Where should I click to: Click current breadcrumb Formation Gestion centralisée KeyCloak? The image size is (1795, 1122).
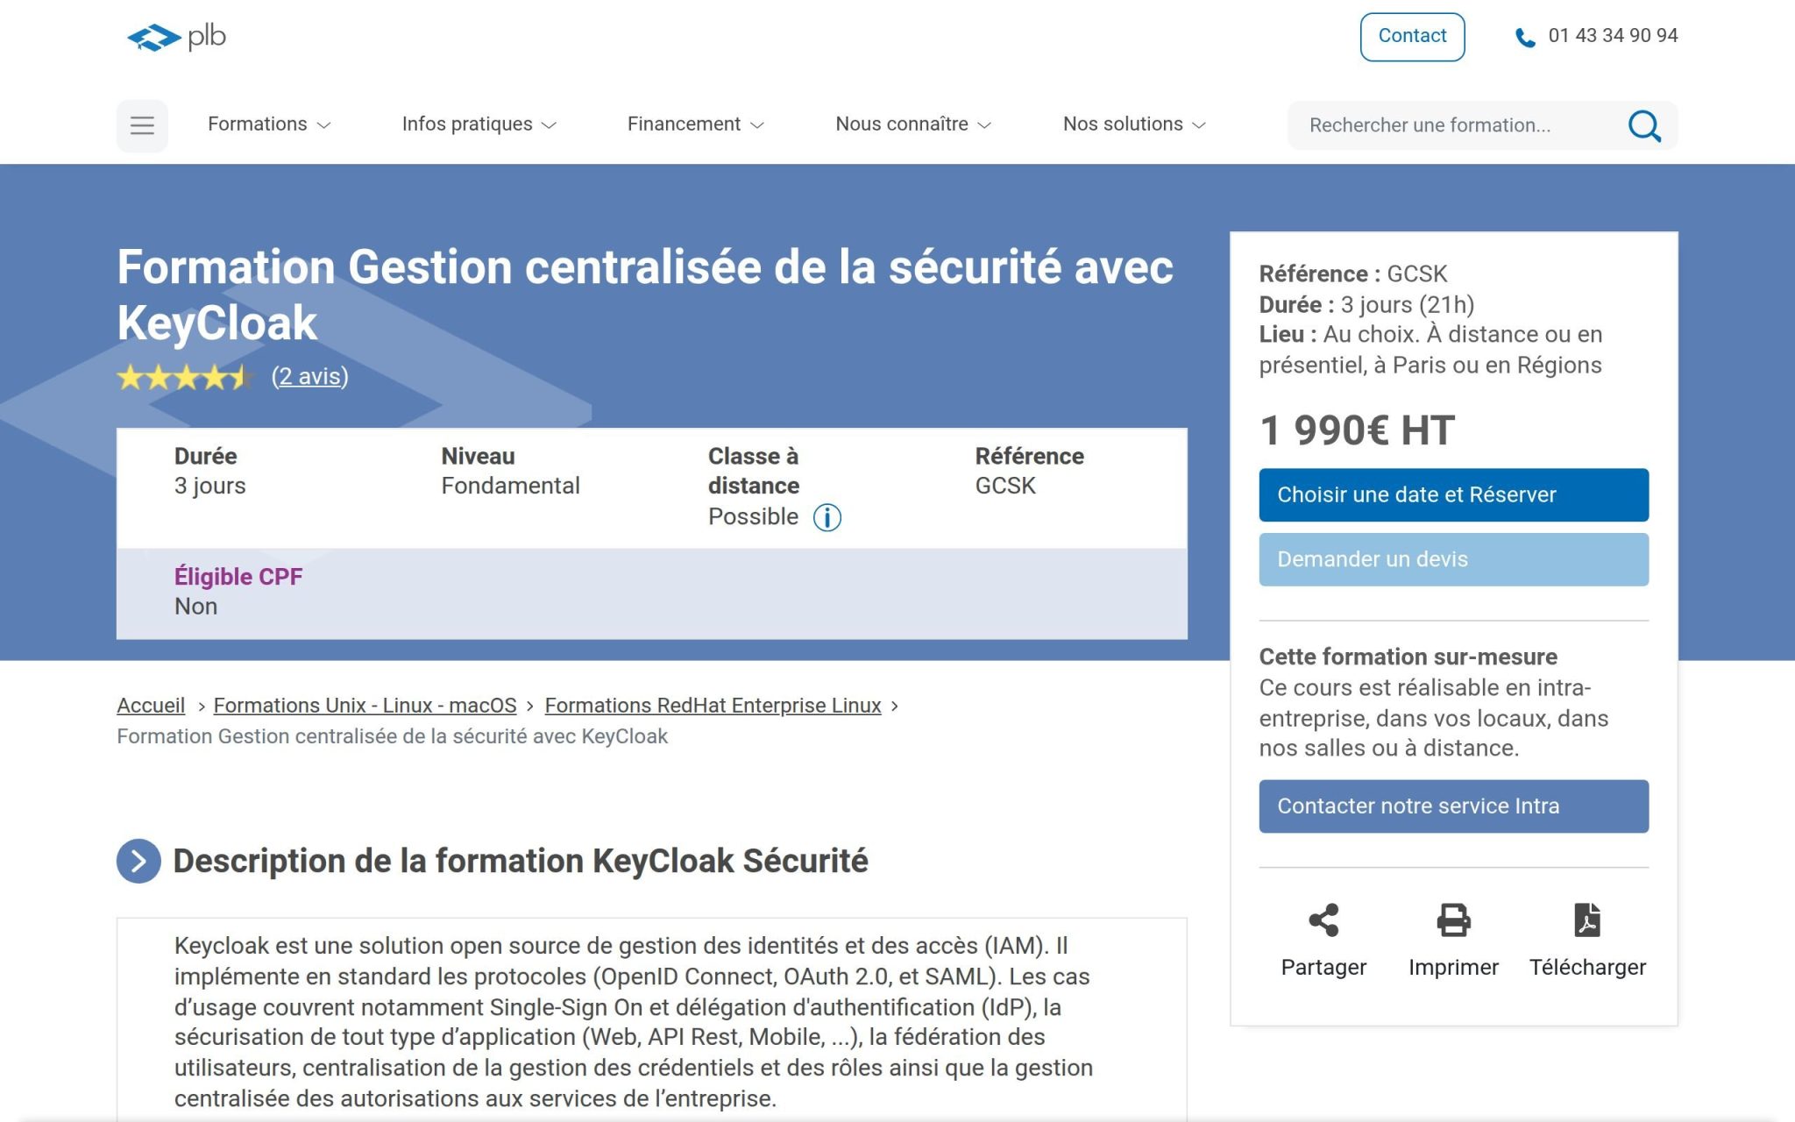[x=392, y=736]
